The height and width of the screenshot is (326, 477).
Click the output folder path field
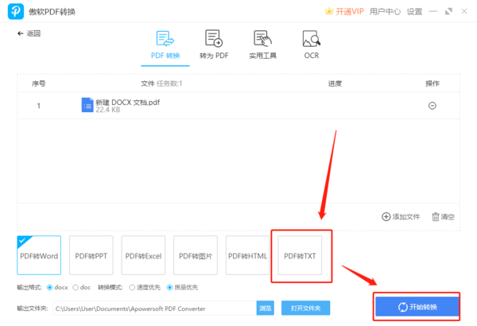point(151,308)
